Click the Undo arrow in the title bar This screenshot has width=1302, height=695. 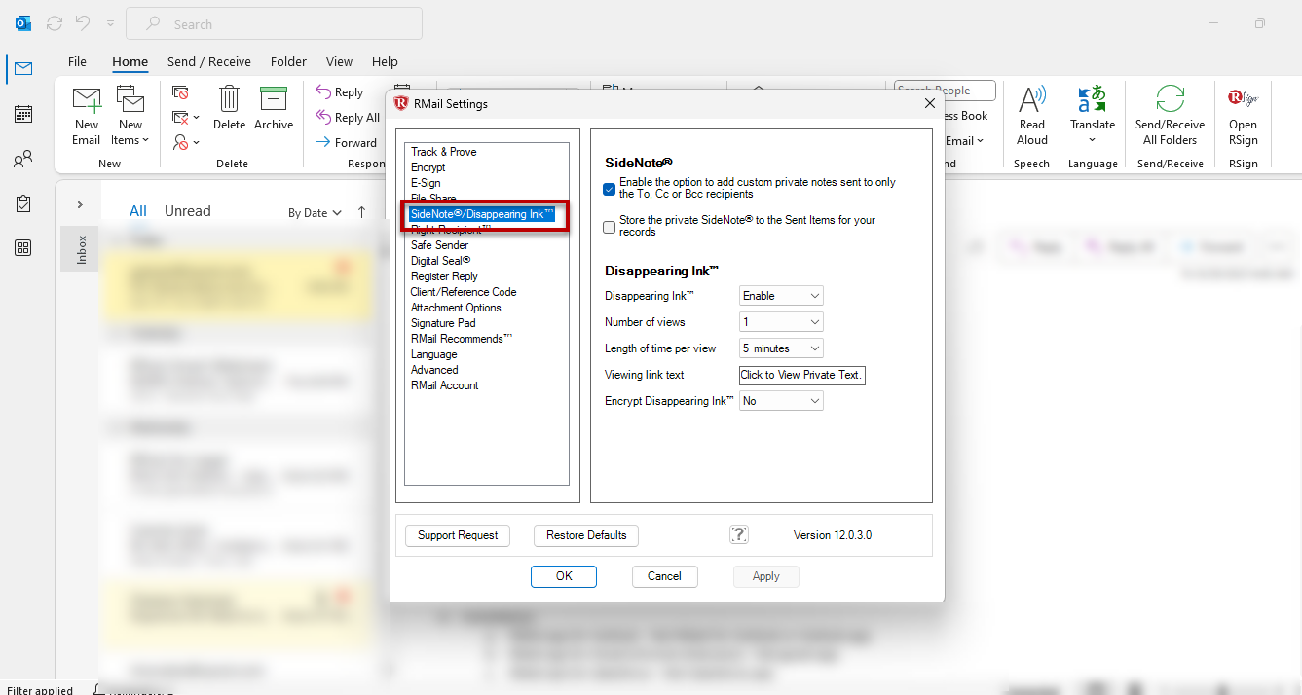(83, 22)
